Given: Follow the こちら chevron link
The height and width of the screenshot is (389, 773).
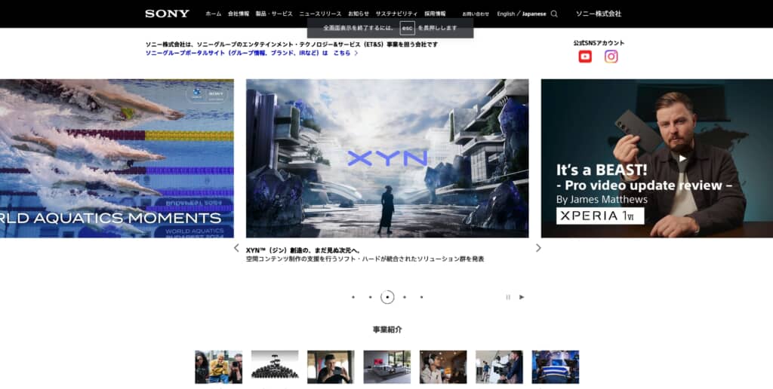Looking at the screenshot, I should (346, 54).
